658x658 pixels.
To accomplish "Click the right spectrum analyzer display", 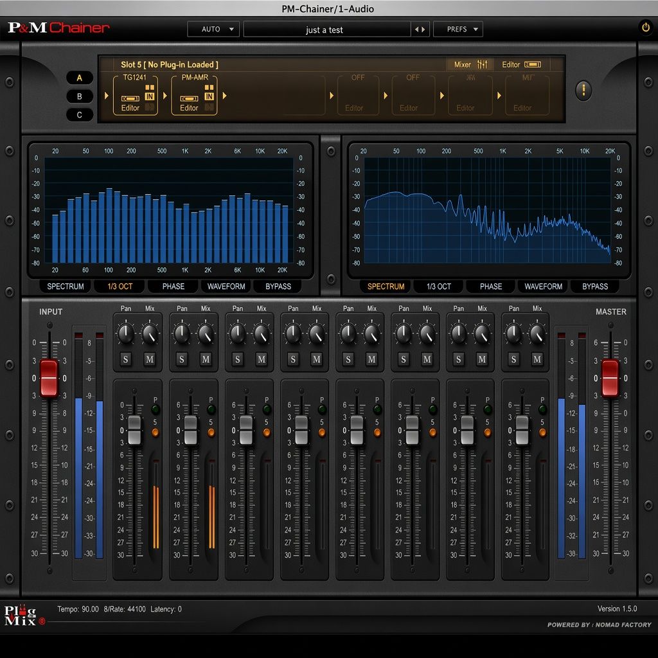I will coord(487,210).
